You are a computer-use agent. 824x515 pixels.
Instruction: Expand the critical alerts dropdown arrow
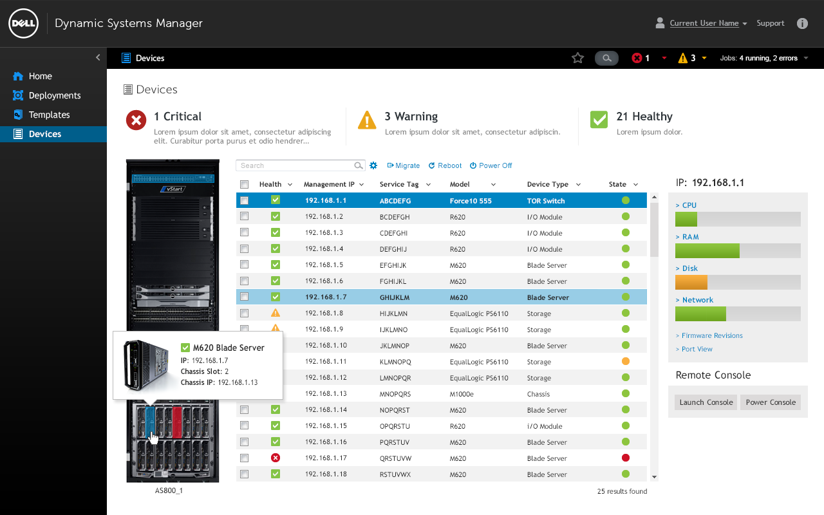point(664,58)
